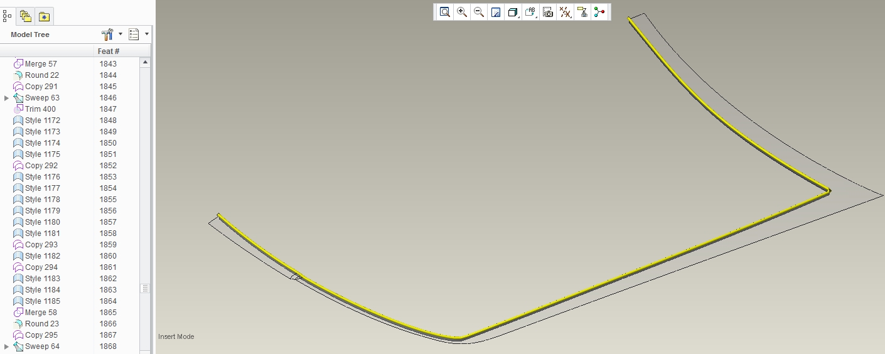The width and height of the screenshot is (885, 354).
Task: Expand the Sweep 64 feature node
Action: [x=7, y=346]
